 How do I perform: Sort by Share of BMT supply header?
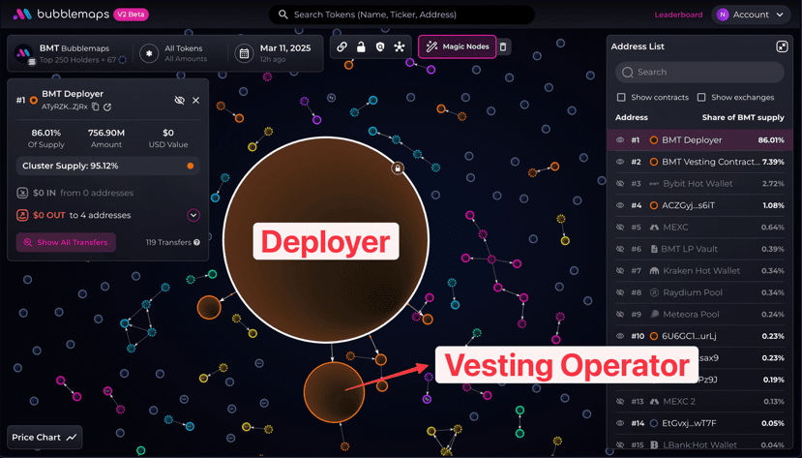click(x=743, y=117)
